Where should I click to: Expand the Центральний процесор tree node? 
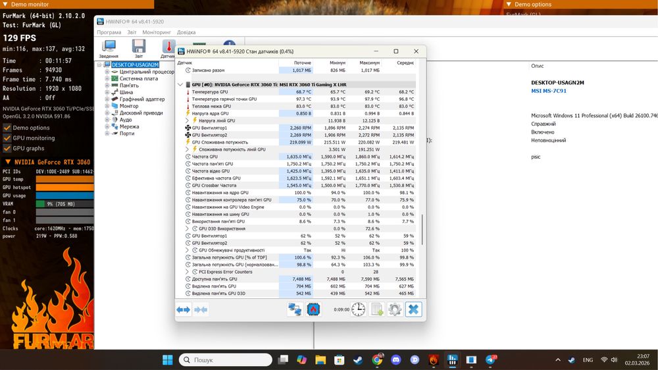[x=107, y=72]
